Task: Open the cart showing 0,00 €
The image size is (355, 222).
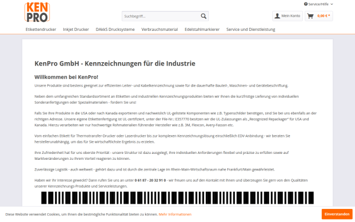Action: (x=319, y=16)
